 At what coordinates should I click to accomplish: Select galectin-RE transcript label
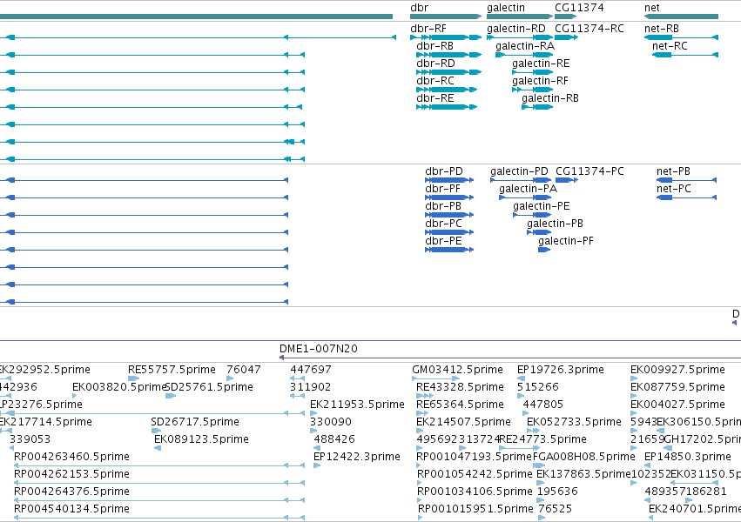click(x=541, y=64)
